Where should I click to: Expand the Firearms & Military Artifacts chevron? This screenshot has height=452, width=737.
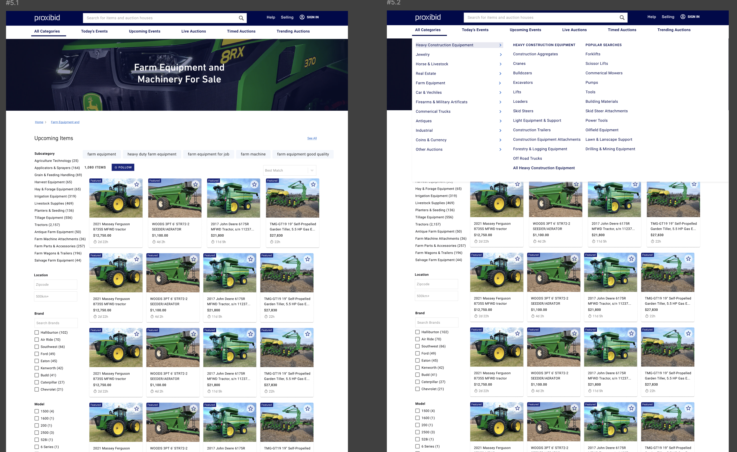click(x=501, y=102)
